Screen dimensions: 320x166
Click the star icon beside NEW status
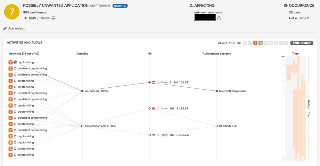point(25,18)
